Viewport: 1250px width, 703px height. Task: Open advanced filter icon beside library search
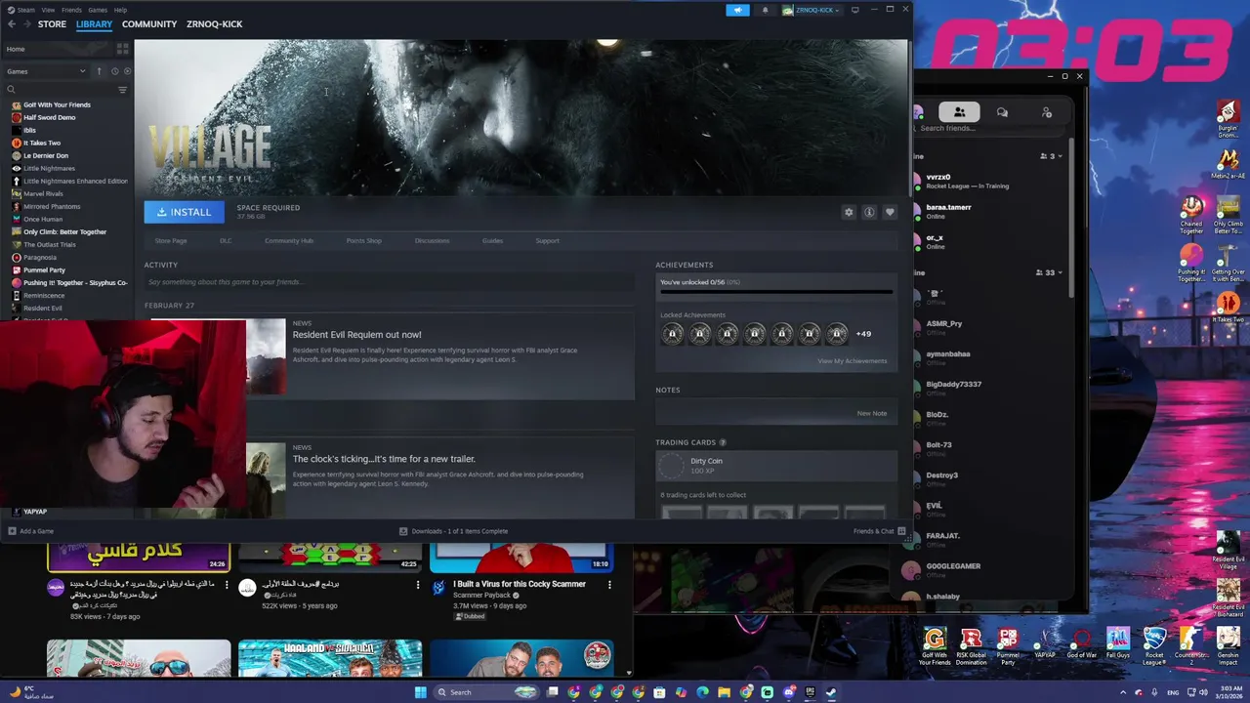tap(122, 90)
